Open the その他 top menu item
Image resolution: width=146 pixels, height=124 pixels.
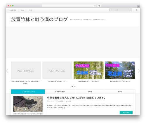[x=30, y=10]
